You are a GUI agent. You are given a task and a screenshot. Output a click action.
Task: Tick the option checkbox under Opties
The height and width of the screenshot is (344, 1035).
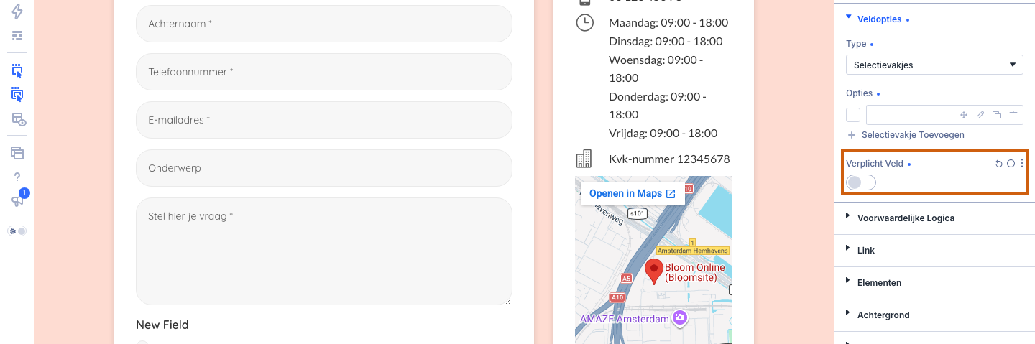853,115
